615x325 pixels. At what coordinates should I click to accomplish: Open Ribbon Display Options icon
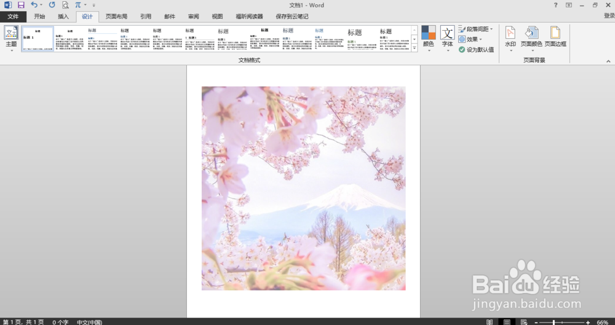tap(569, 5)
